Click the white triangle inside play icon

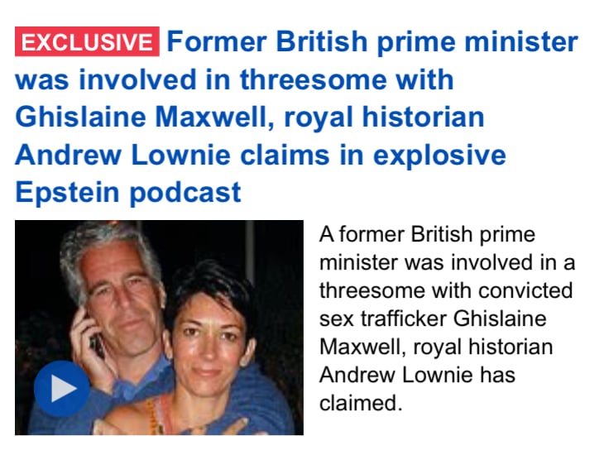[x=64, y=389]
